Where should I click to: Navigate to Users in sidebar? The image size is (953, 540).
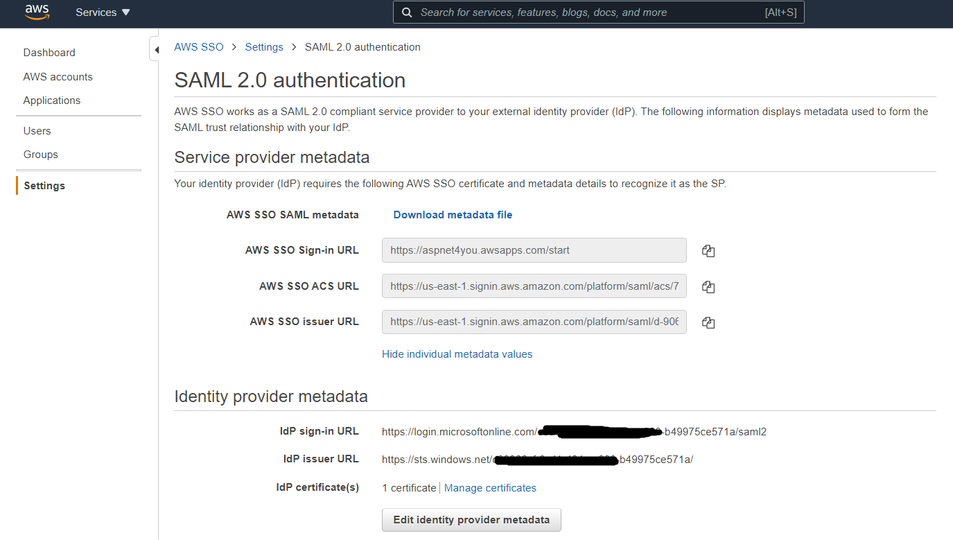tap(37, 131)
